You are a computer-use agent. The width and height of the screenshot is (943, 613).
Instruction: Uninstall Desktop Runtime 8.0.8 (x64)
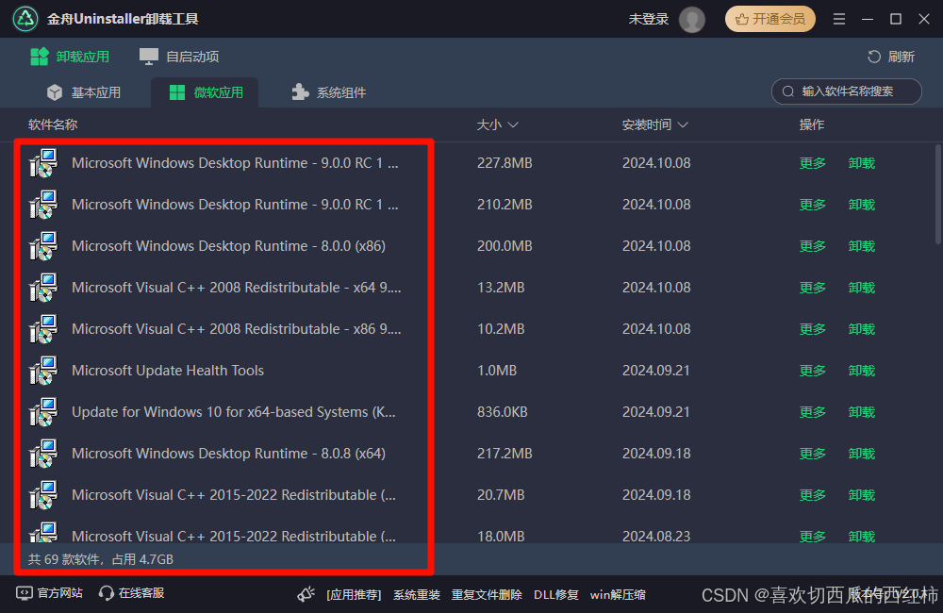pos(861,454)
